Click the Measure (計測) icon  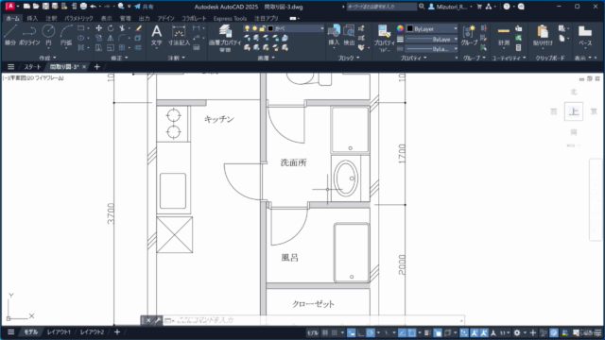tap(504, 36)
